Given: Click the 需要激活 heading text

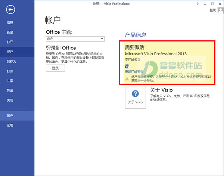Looking at the screenshot, I should (x=135, y=47).
